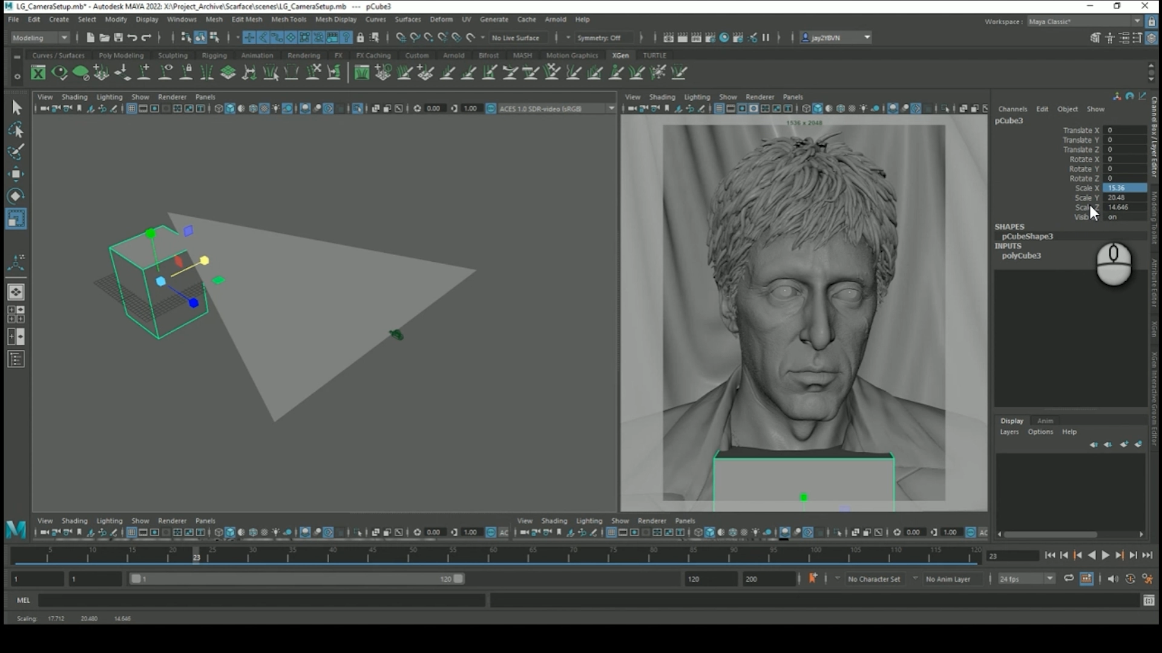The image size is (1162, 653).
Task: Switch to the Rigging shelf tab
Action: pyautogui.click(x=214, y=55)
